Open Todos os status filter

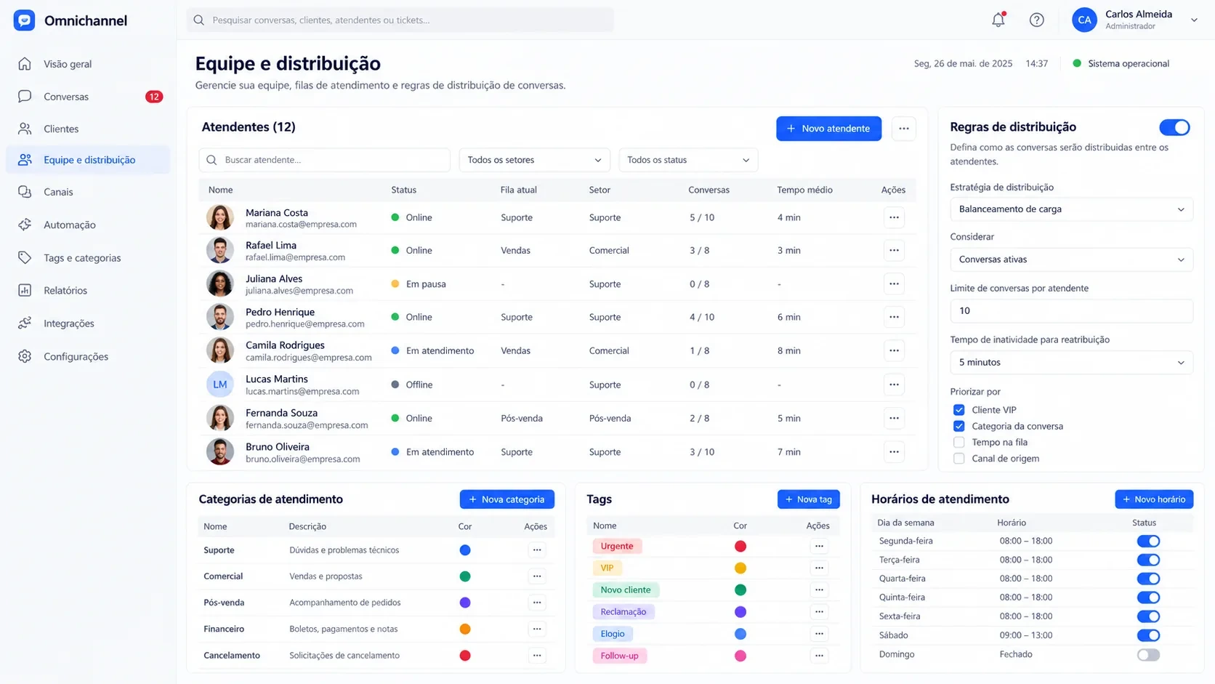688,160
